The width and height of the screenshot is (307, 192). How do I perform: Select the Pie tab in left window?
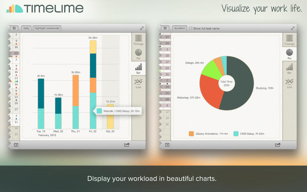point(139,54)
